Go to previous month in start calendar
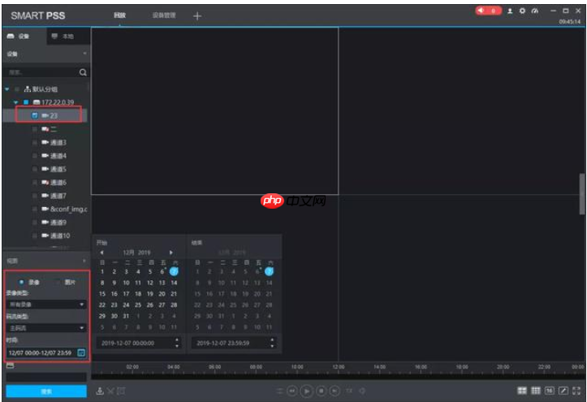 [x=101, y=253]
